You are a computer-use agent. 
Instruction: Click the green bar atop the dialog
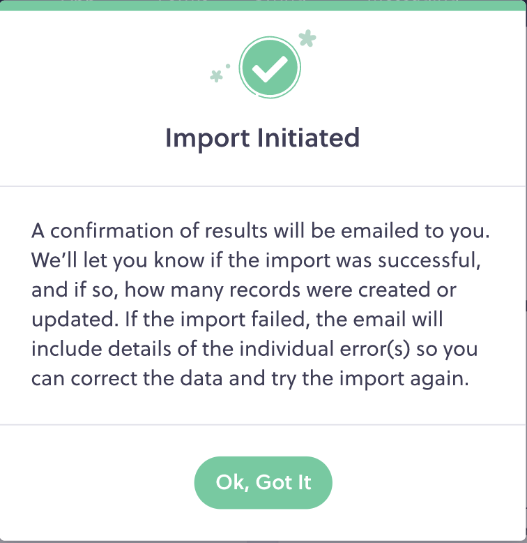point(263,6)
